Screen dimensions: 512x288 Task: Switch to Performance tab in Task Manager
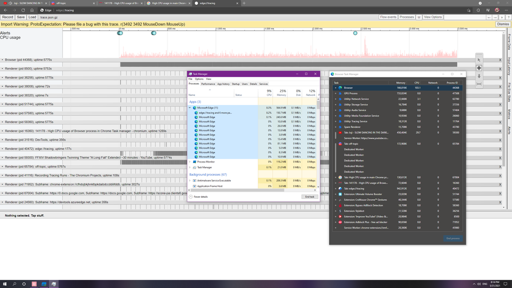pos(208,84)
